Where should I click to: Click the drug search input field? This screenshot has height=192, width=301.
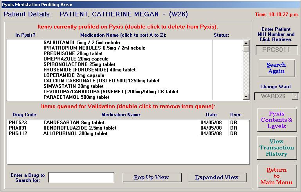pos(81,177)
